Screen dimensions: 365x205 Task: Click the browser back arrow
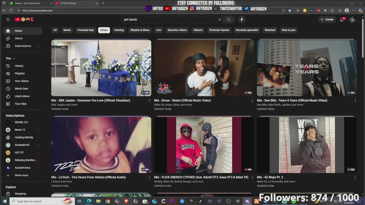click(x=4, y=11)
